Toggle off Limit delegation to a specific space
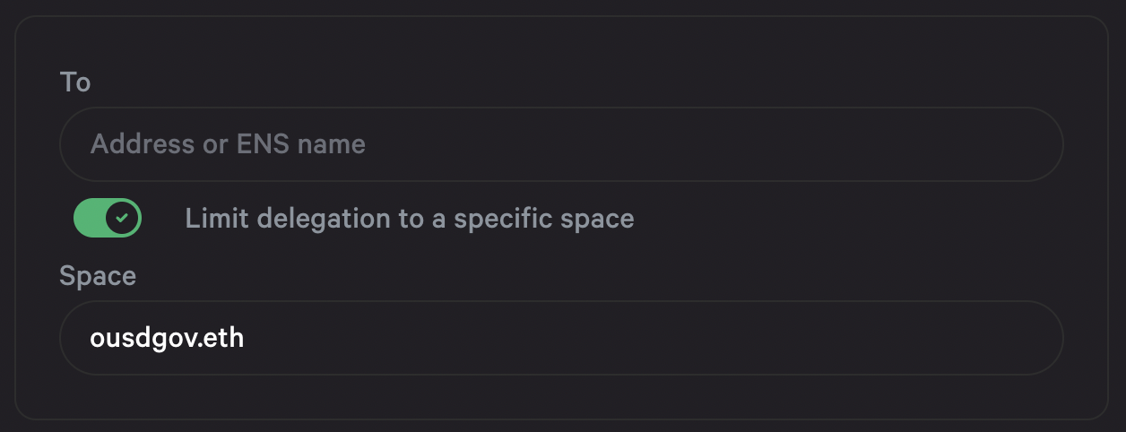 tap(108, 218)
